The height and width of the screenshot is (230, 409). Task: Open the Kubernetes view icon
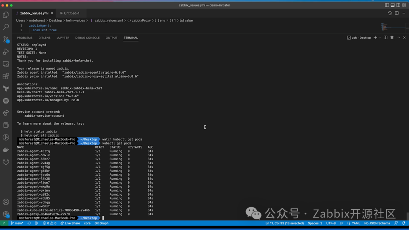(6, 101)
